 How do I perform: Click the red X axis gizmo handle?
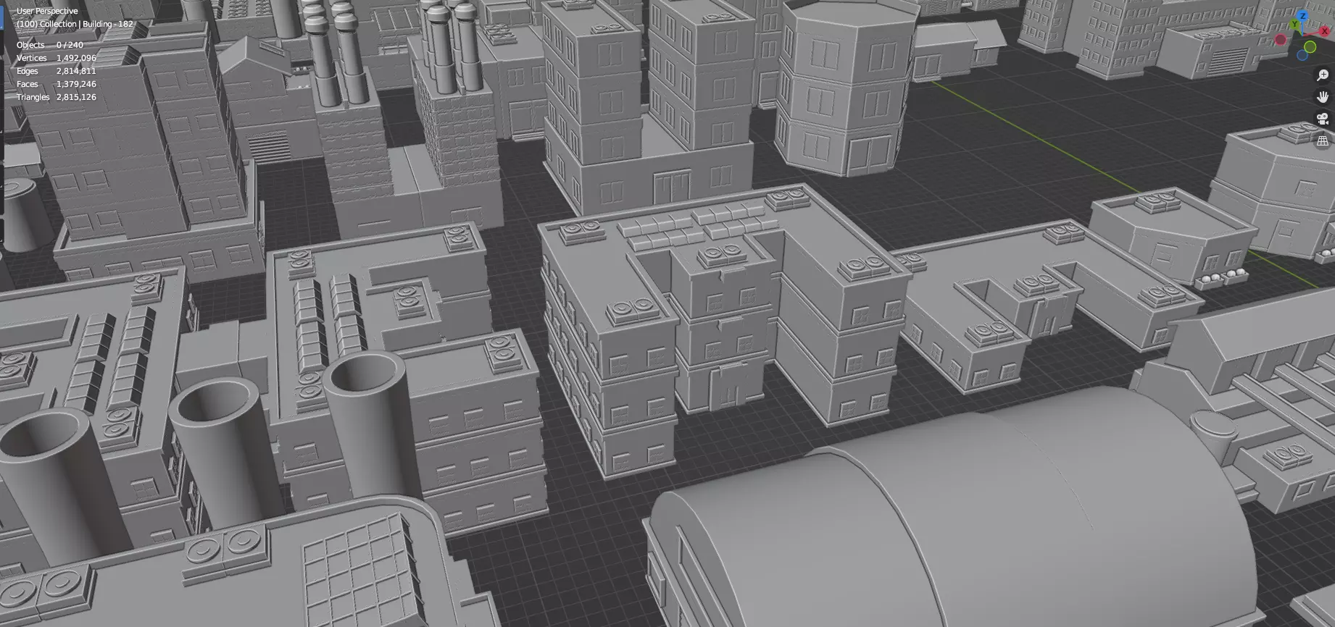1324,31
